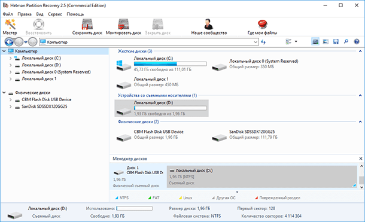This screenshot has height=222, width=365.
Task: Open the Сервис menu
Action: click(x=55, y=14)
